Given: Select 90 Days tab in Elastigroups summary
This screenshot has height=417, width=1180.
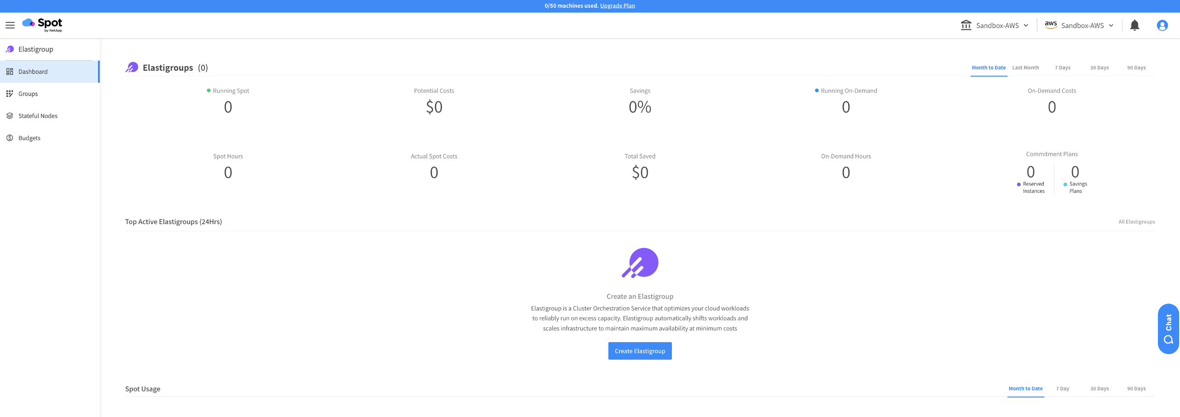Looking at the screenshot, I should coord(1136,68).
